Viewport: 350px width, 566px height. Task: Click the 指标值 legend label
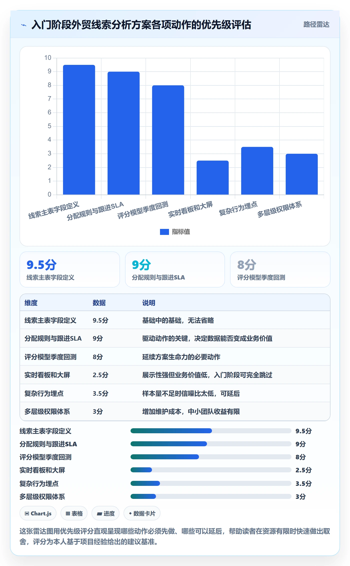point(181,232)
